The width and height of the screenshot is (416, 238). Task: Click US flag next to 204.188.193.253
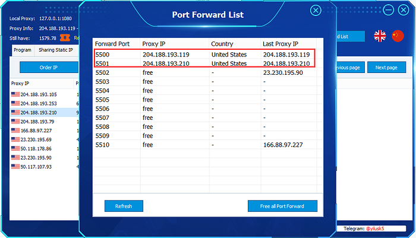click(x=15, y=103)
